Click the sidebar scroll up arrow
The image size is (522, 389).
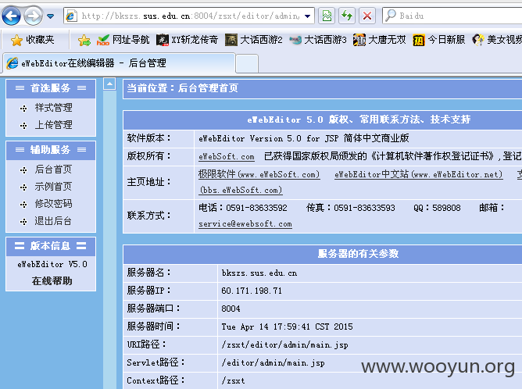[109, 84]
